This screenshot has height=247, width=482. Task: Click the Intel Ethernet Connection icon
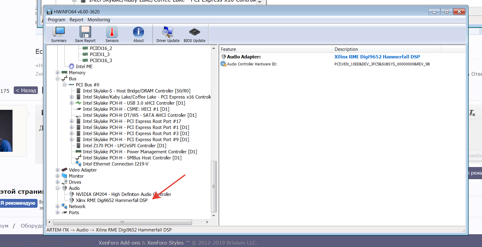tap(78, 164)
